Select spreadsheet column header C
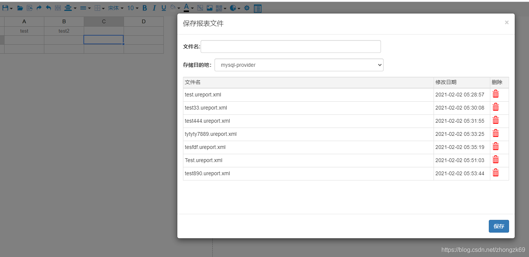This screenshot has height=257, width=529. pos(104,21)
